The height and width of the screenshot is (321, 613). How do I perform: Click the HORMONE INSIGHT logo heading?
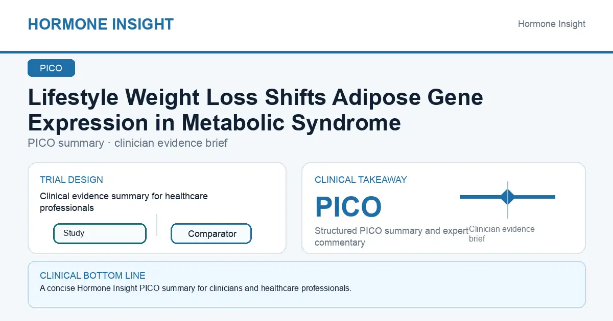coord(101,24)
